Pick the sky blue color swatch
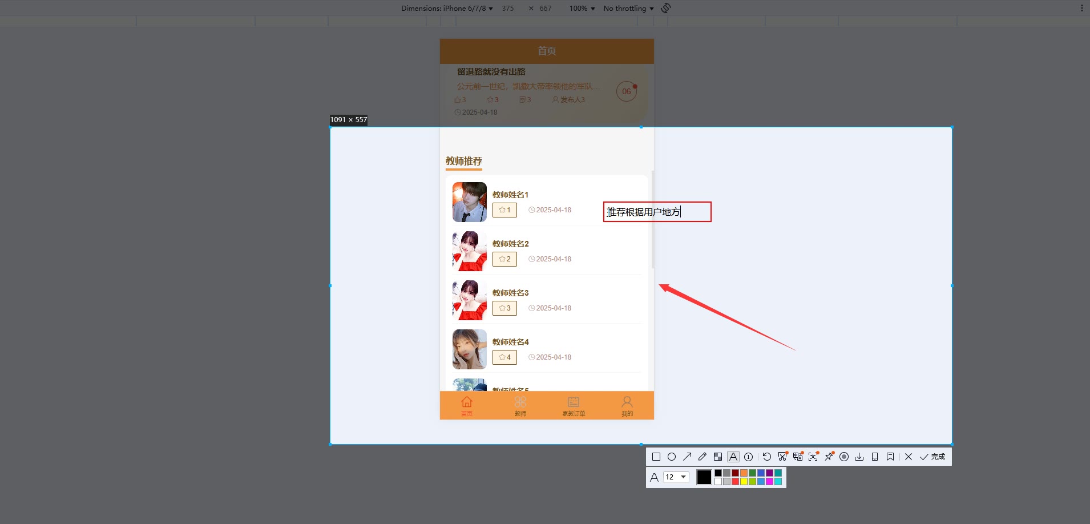1090x524 pixels. tap(761, 482)
